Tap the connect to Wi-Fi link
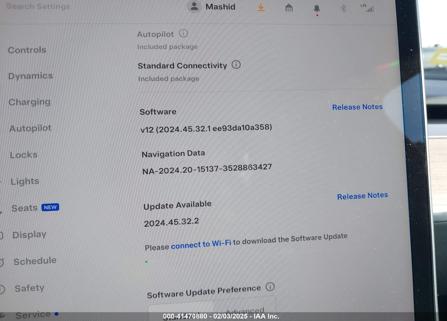Image resolution: width=447 pixels, height=321 pixels. point(201,244)
